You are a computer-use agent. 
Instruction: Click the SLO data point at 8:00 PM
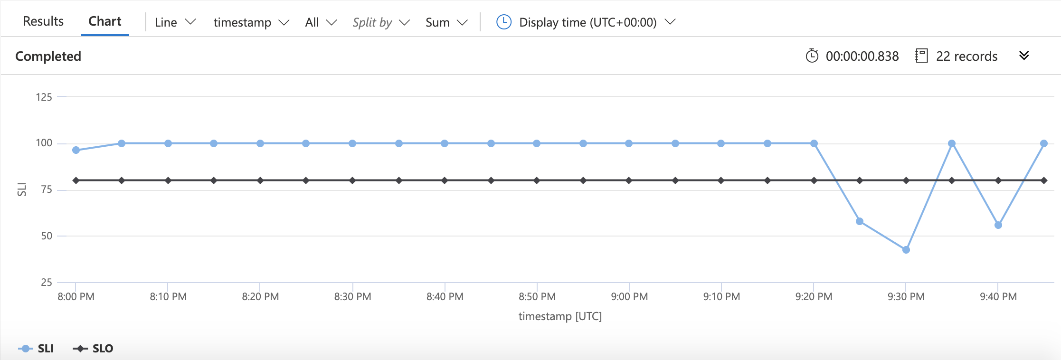coord(76,180)
